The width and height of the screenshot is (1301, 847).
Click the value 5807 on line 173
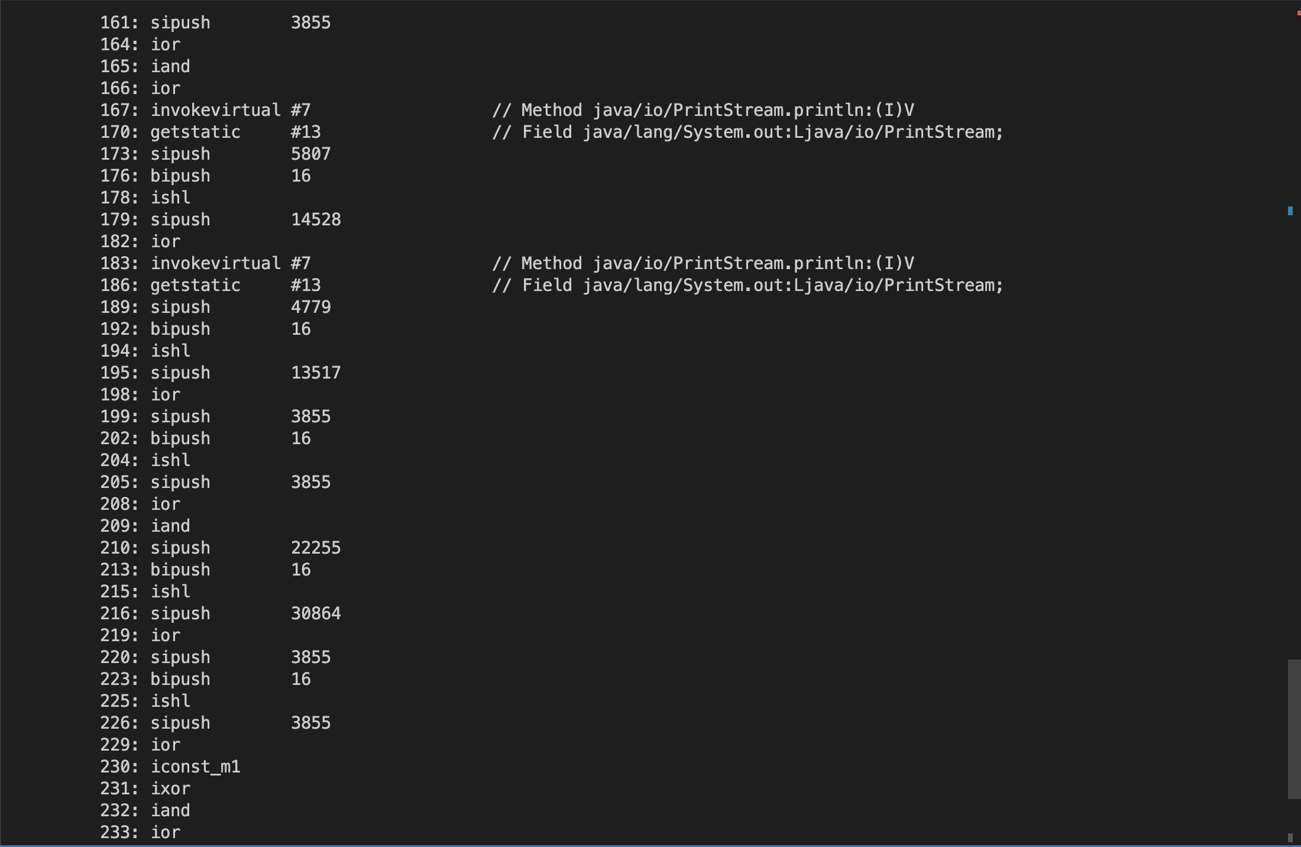pos(310,154)
